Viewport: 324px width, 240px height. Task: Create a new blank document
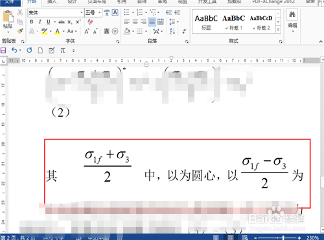pos(40,51)
